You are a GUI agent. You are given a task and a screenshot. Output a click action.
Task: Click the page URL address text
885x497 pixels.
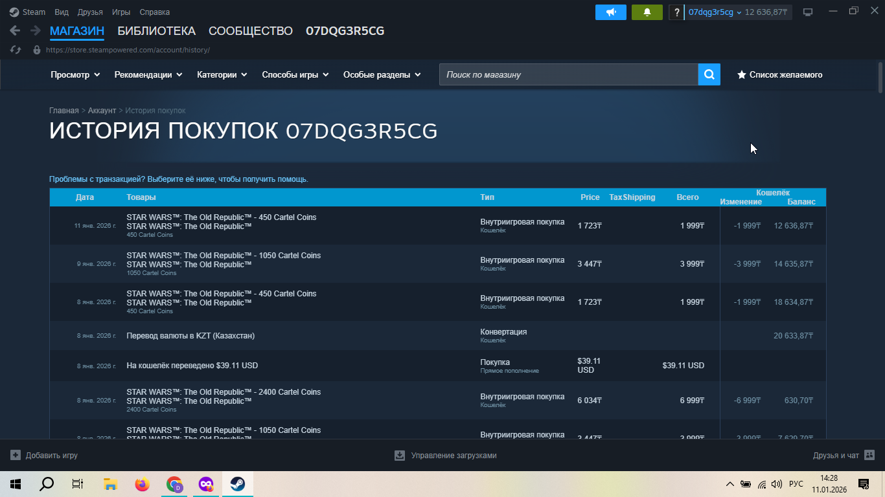pos(128,50)
